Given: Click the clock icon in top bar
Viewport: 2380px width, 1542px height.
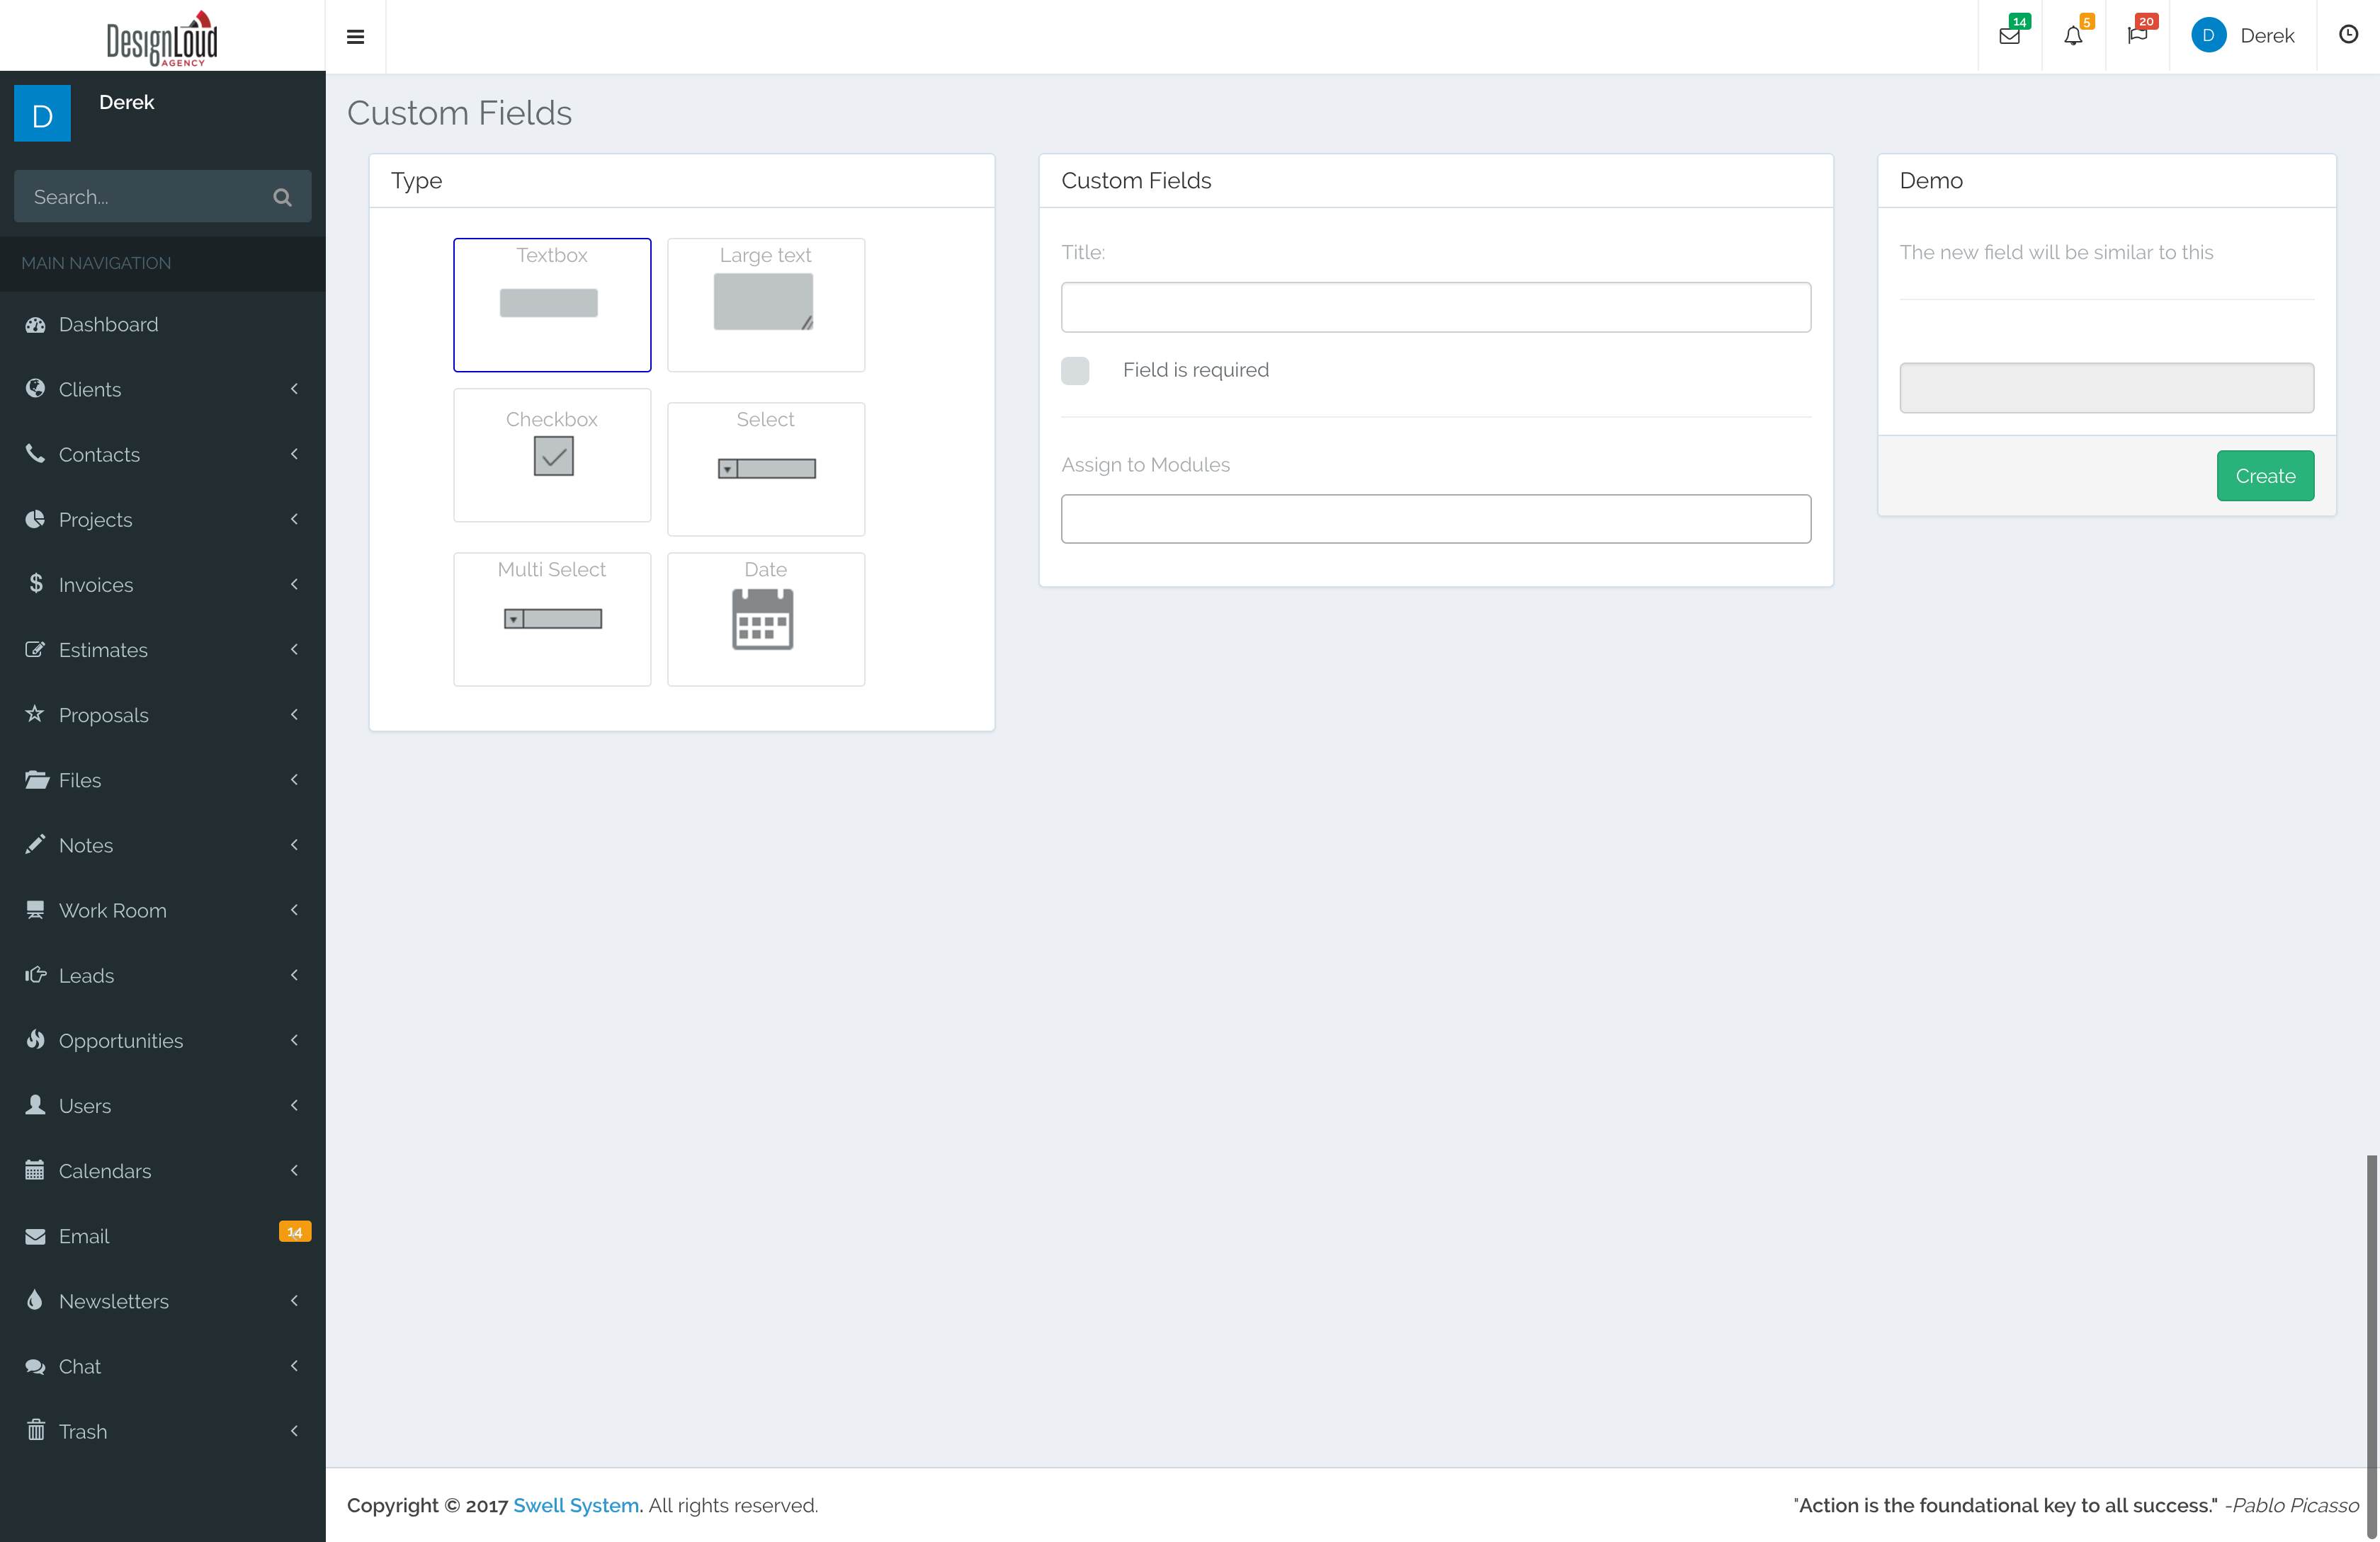Looking at the screenshot, I should (x=2348, y=35).
